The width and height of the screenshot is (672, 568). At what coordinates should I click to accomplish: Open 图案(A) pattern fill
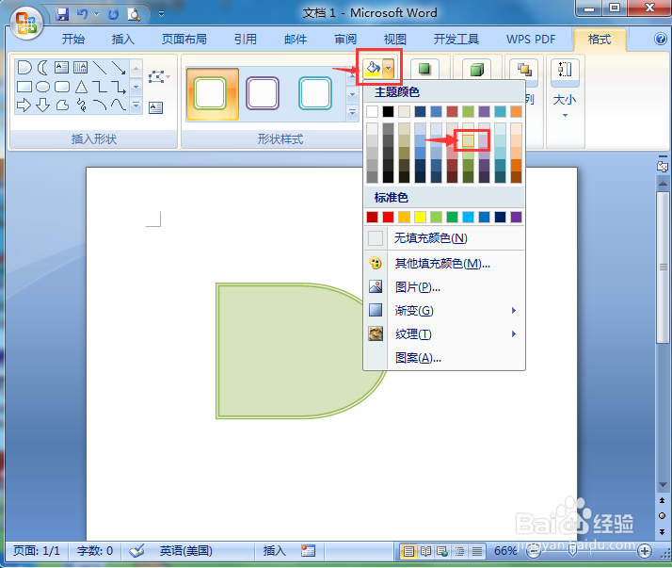(444, 357)
